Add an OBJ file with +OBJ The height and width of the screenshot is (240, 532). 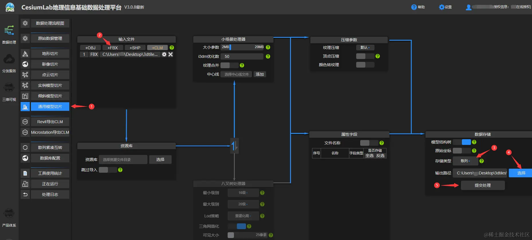click(90, 48)
